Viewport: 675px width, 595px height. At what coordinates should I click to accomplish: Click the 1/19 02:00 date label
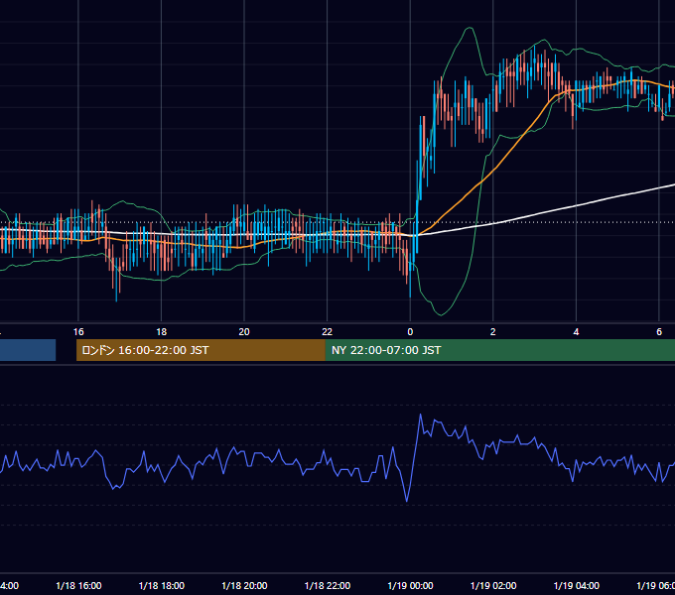(x=493, y=585)
